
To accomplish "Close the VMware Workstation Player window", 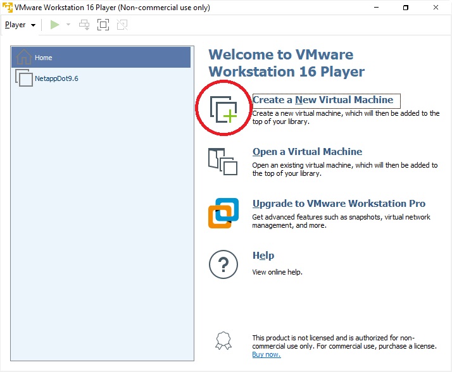I will click(x=436, y=7).
